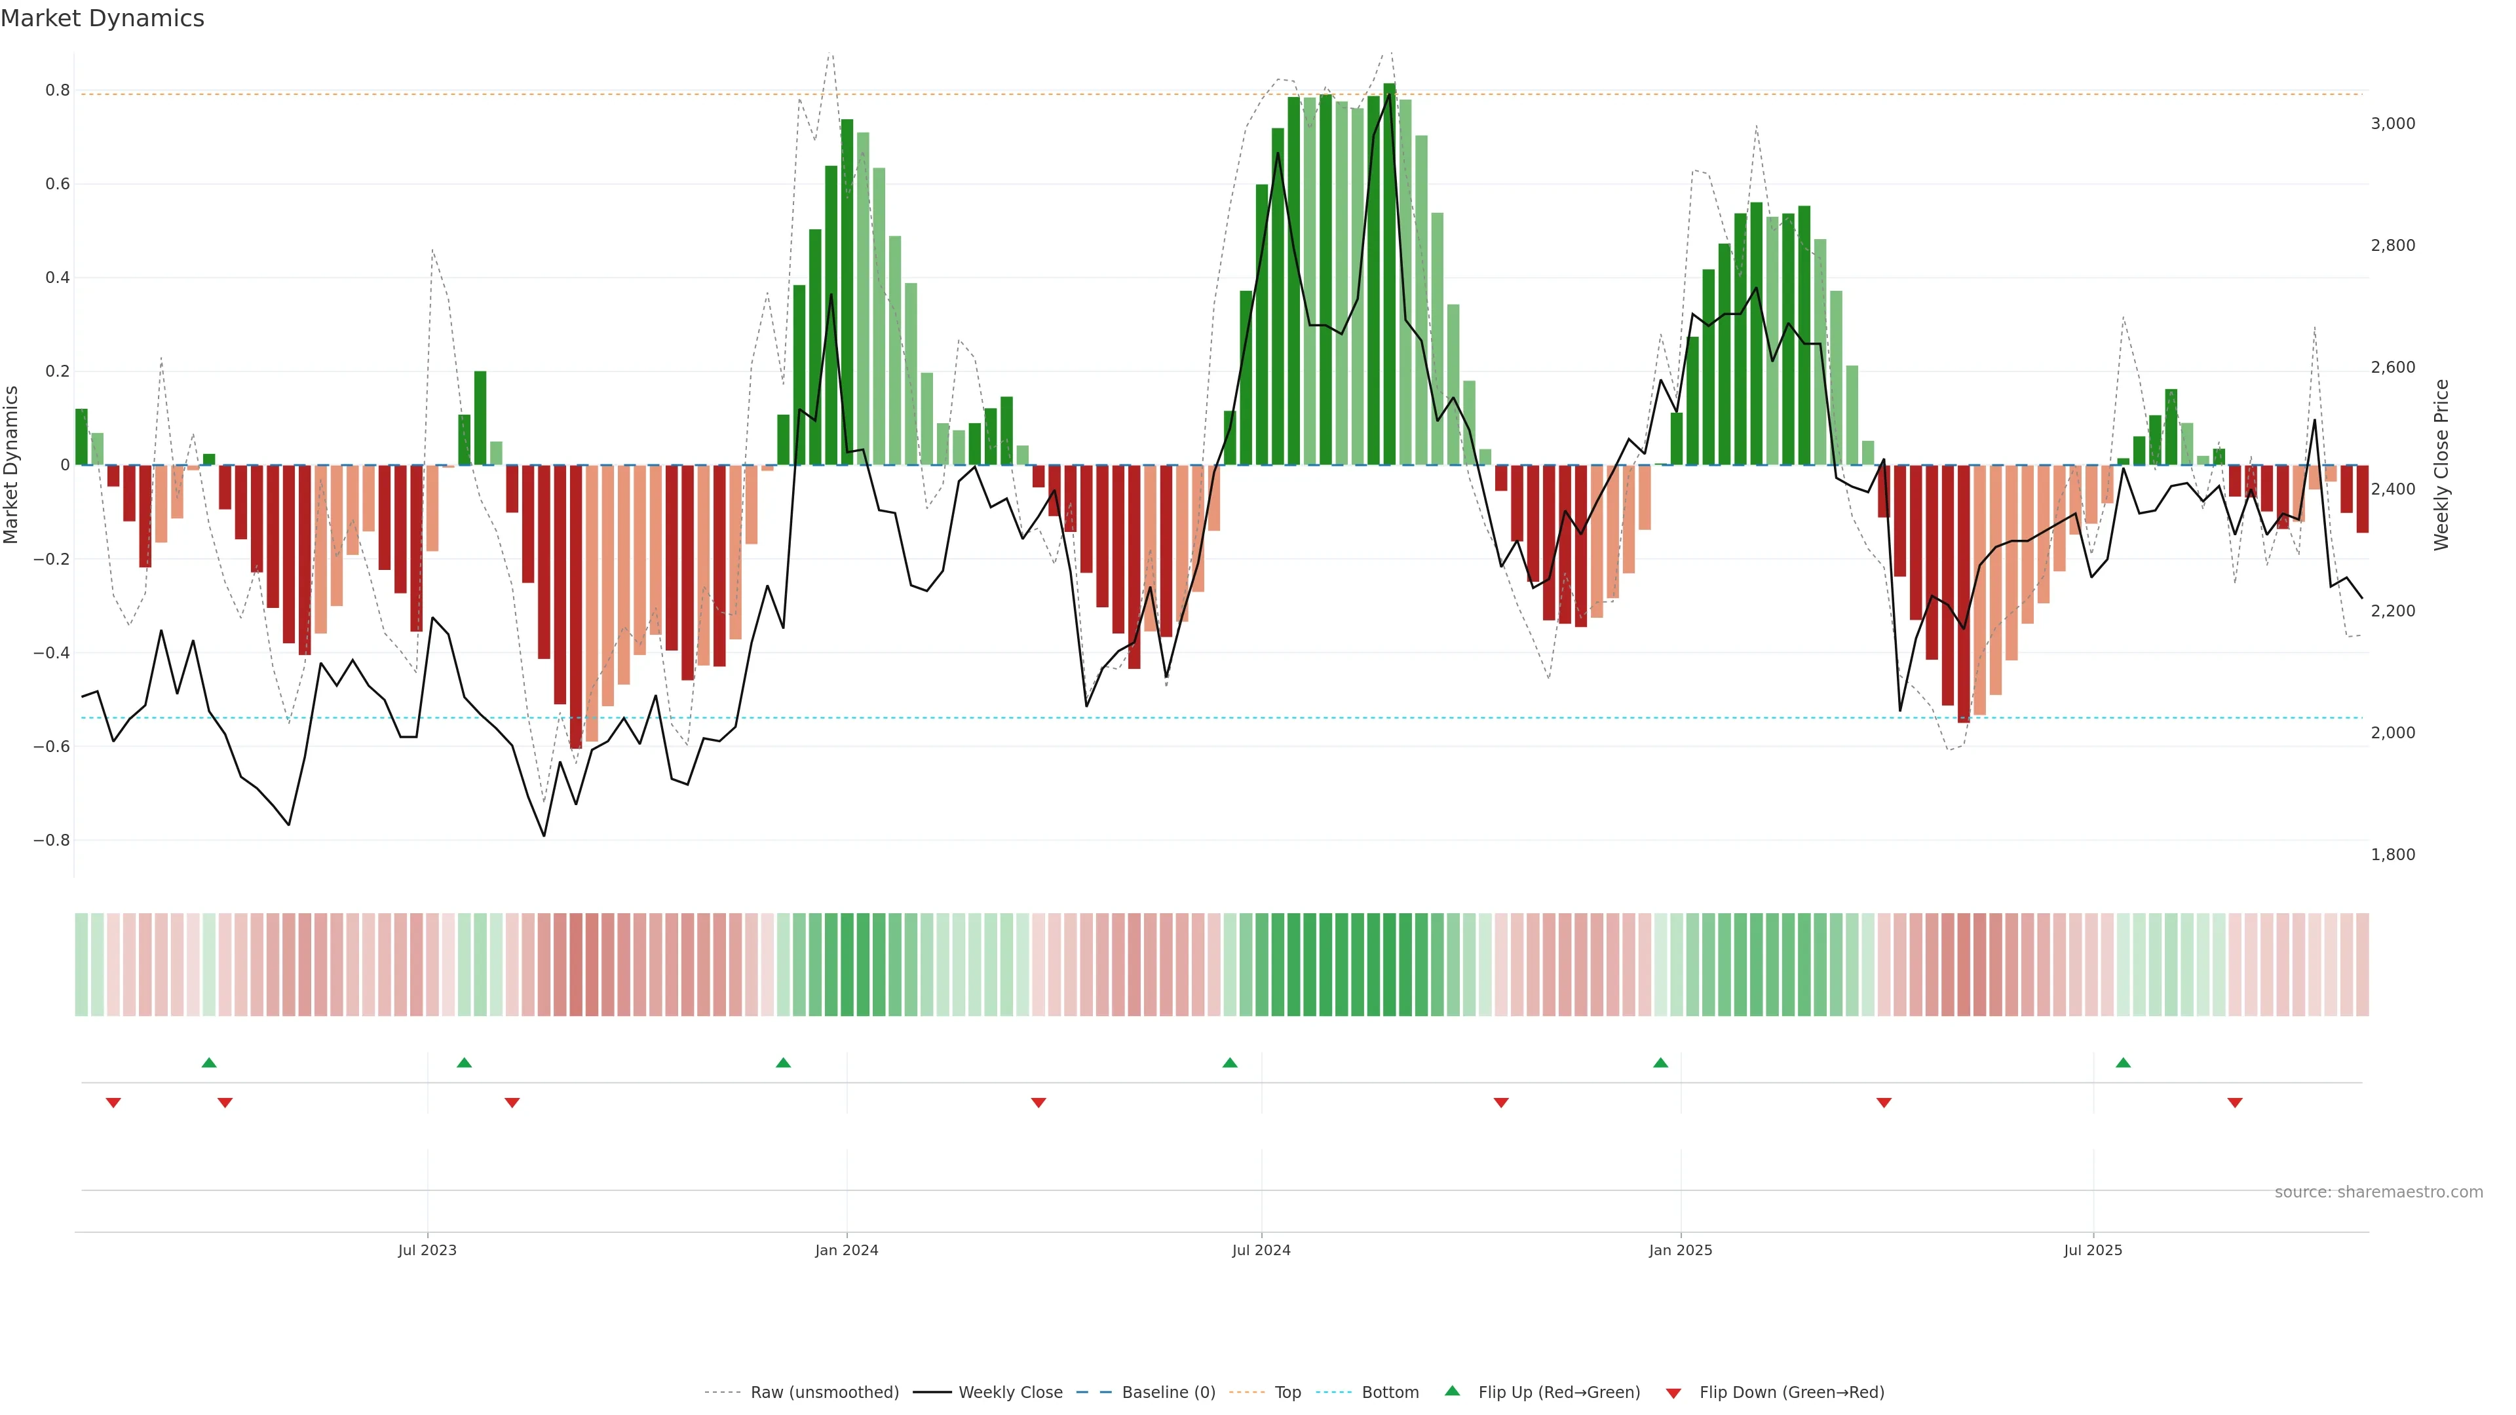
Task: Click the green Flip Up legend triangle
Action: click(x=1453, y=1391)
